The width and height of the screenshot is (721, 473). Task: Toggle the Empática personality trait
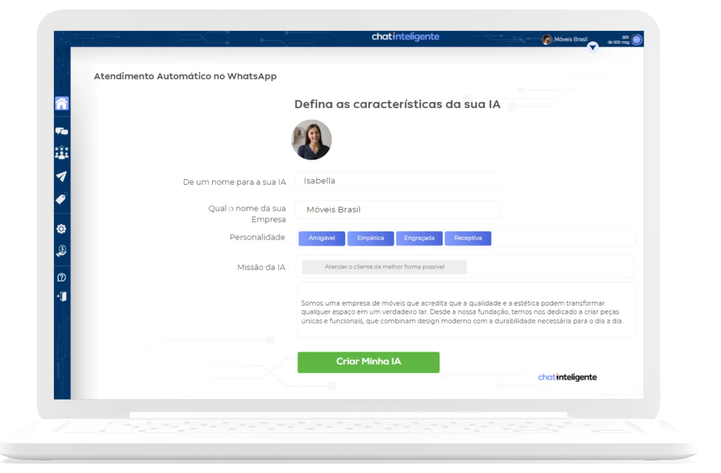370,238
